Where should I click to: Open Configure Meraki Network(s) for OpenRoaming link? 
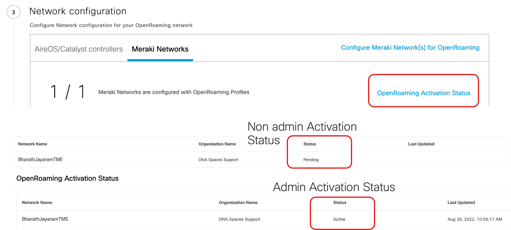click(410, 48)
